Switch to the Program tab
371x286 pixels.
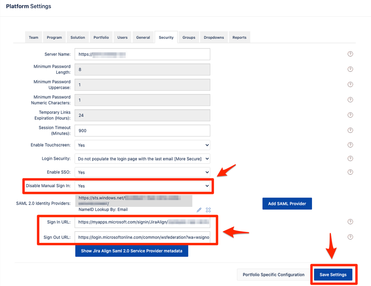coord(54,38)
